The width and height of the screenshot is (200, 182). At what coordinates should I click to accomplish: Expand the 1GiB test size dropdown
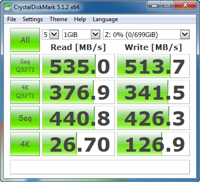81,35
